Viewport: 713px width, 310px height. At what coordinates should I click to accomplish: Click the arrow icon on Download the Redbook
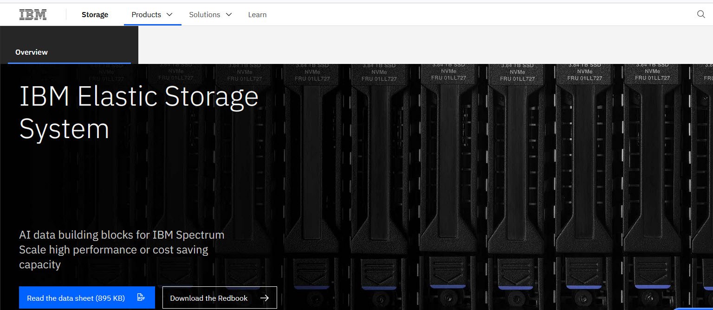click(265, 298)
